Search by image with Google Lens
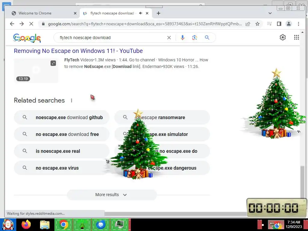The width and height of the screenshot is (308, 231). [195, 38]
